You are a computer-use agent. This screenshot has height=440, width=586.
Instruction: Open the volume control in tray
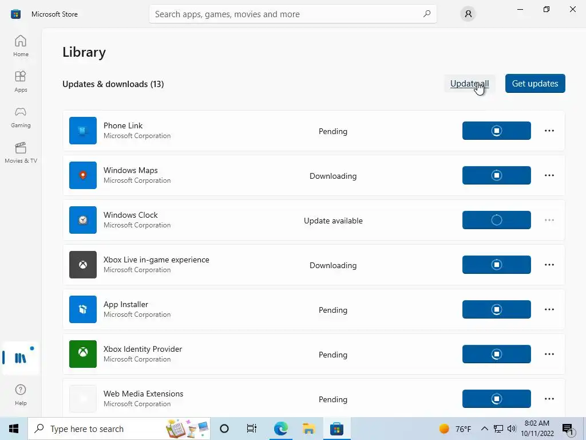pyautogui.click(x=512, y=429)
